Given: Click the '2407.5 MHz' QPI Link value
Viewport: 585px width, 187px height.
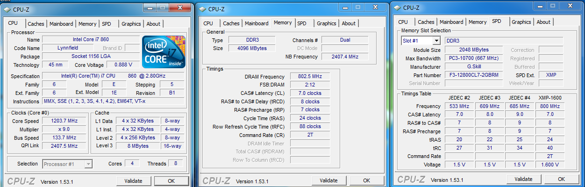Looking at the screenshot, I should [64, 146].
